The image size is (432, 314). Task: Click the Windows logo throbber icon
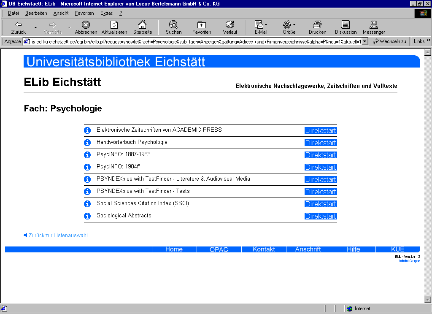[423, 13]
